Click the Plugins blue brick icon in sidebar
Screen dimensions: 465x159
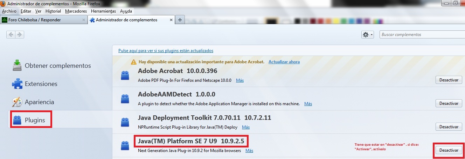tap(17, 121)
